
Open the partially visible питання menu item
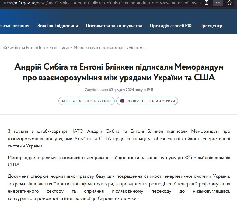coord(15,26)
